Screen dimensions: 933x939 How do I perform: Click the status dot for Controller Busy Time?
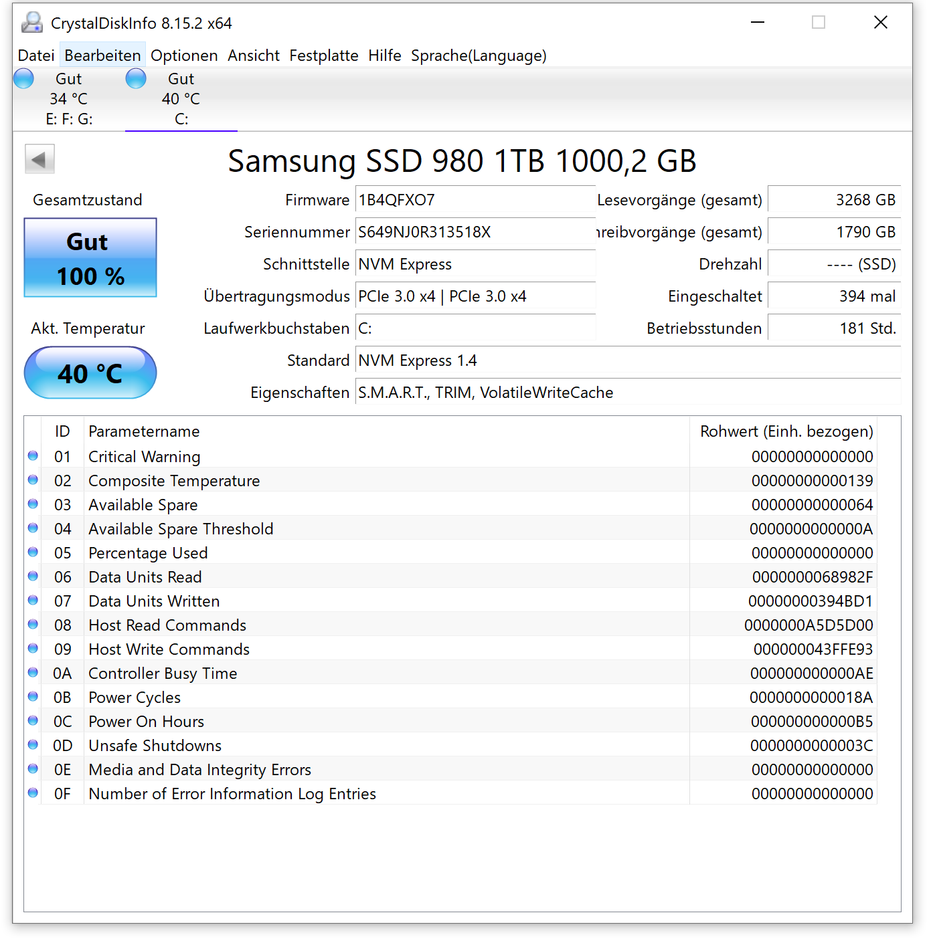(33, 672)
